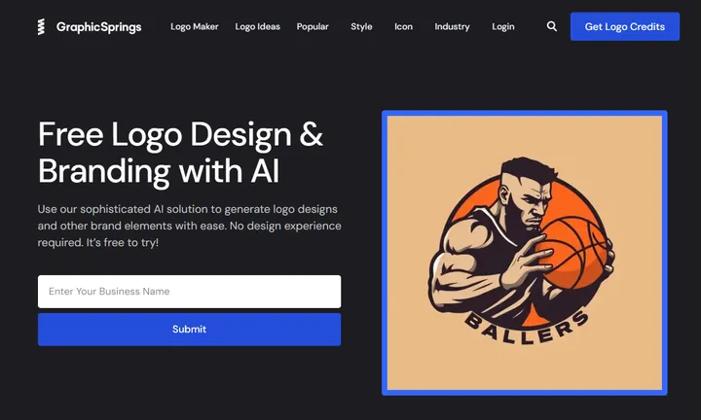Image resolution: width=701 pixels, height=420 pixels.
Task: Click the blue Submit button
Action: 189,330
